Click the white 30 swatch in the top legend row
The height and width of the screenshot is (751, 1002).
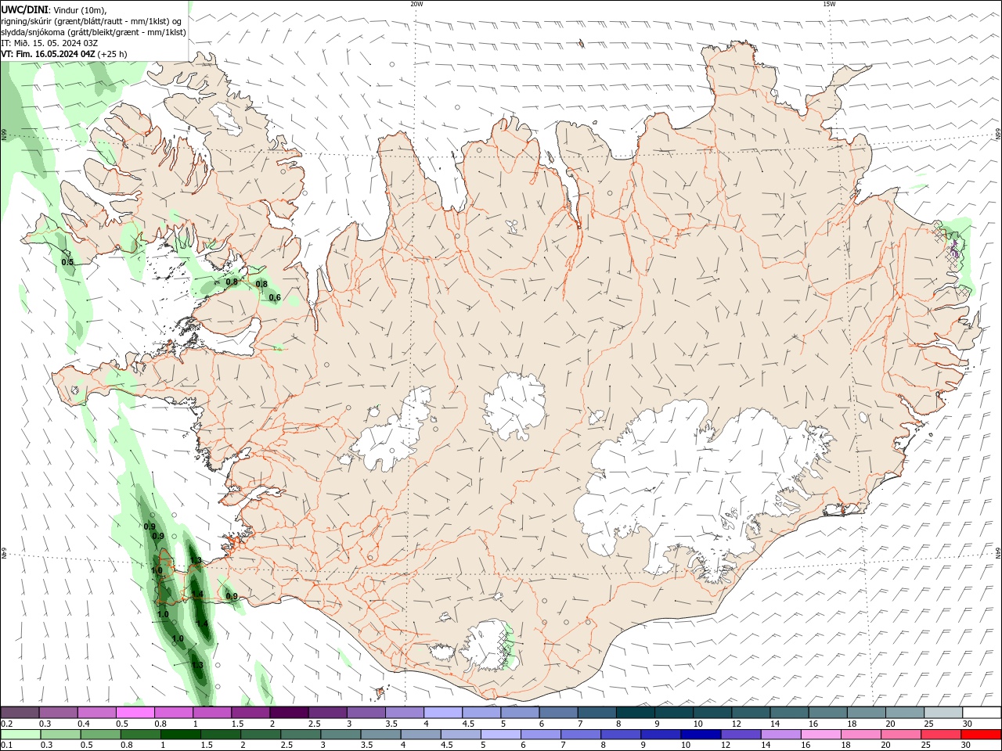click(981, 713)
